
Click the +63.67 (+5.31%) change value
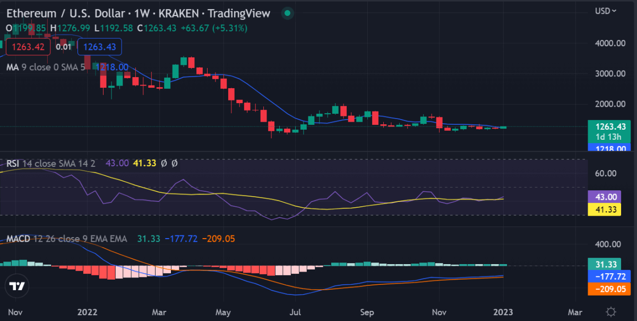[213, 28]
